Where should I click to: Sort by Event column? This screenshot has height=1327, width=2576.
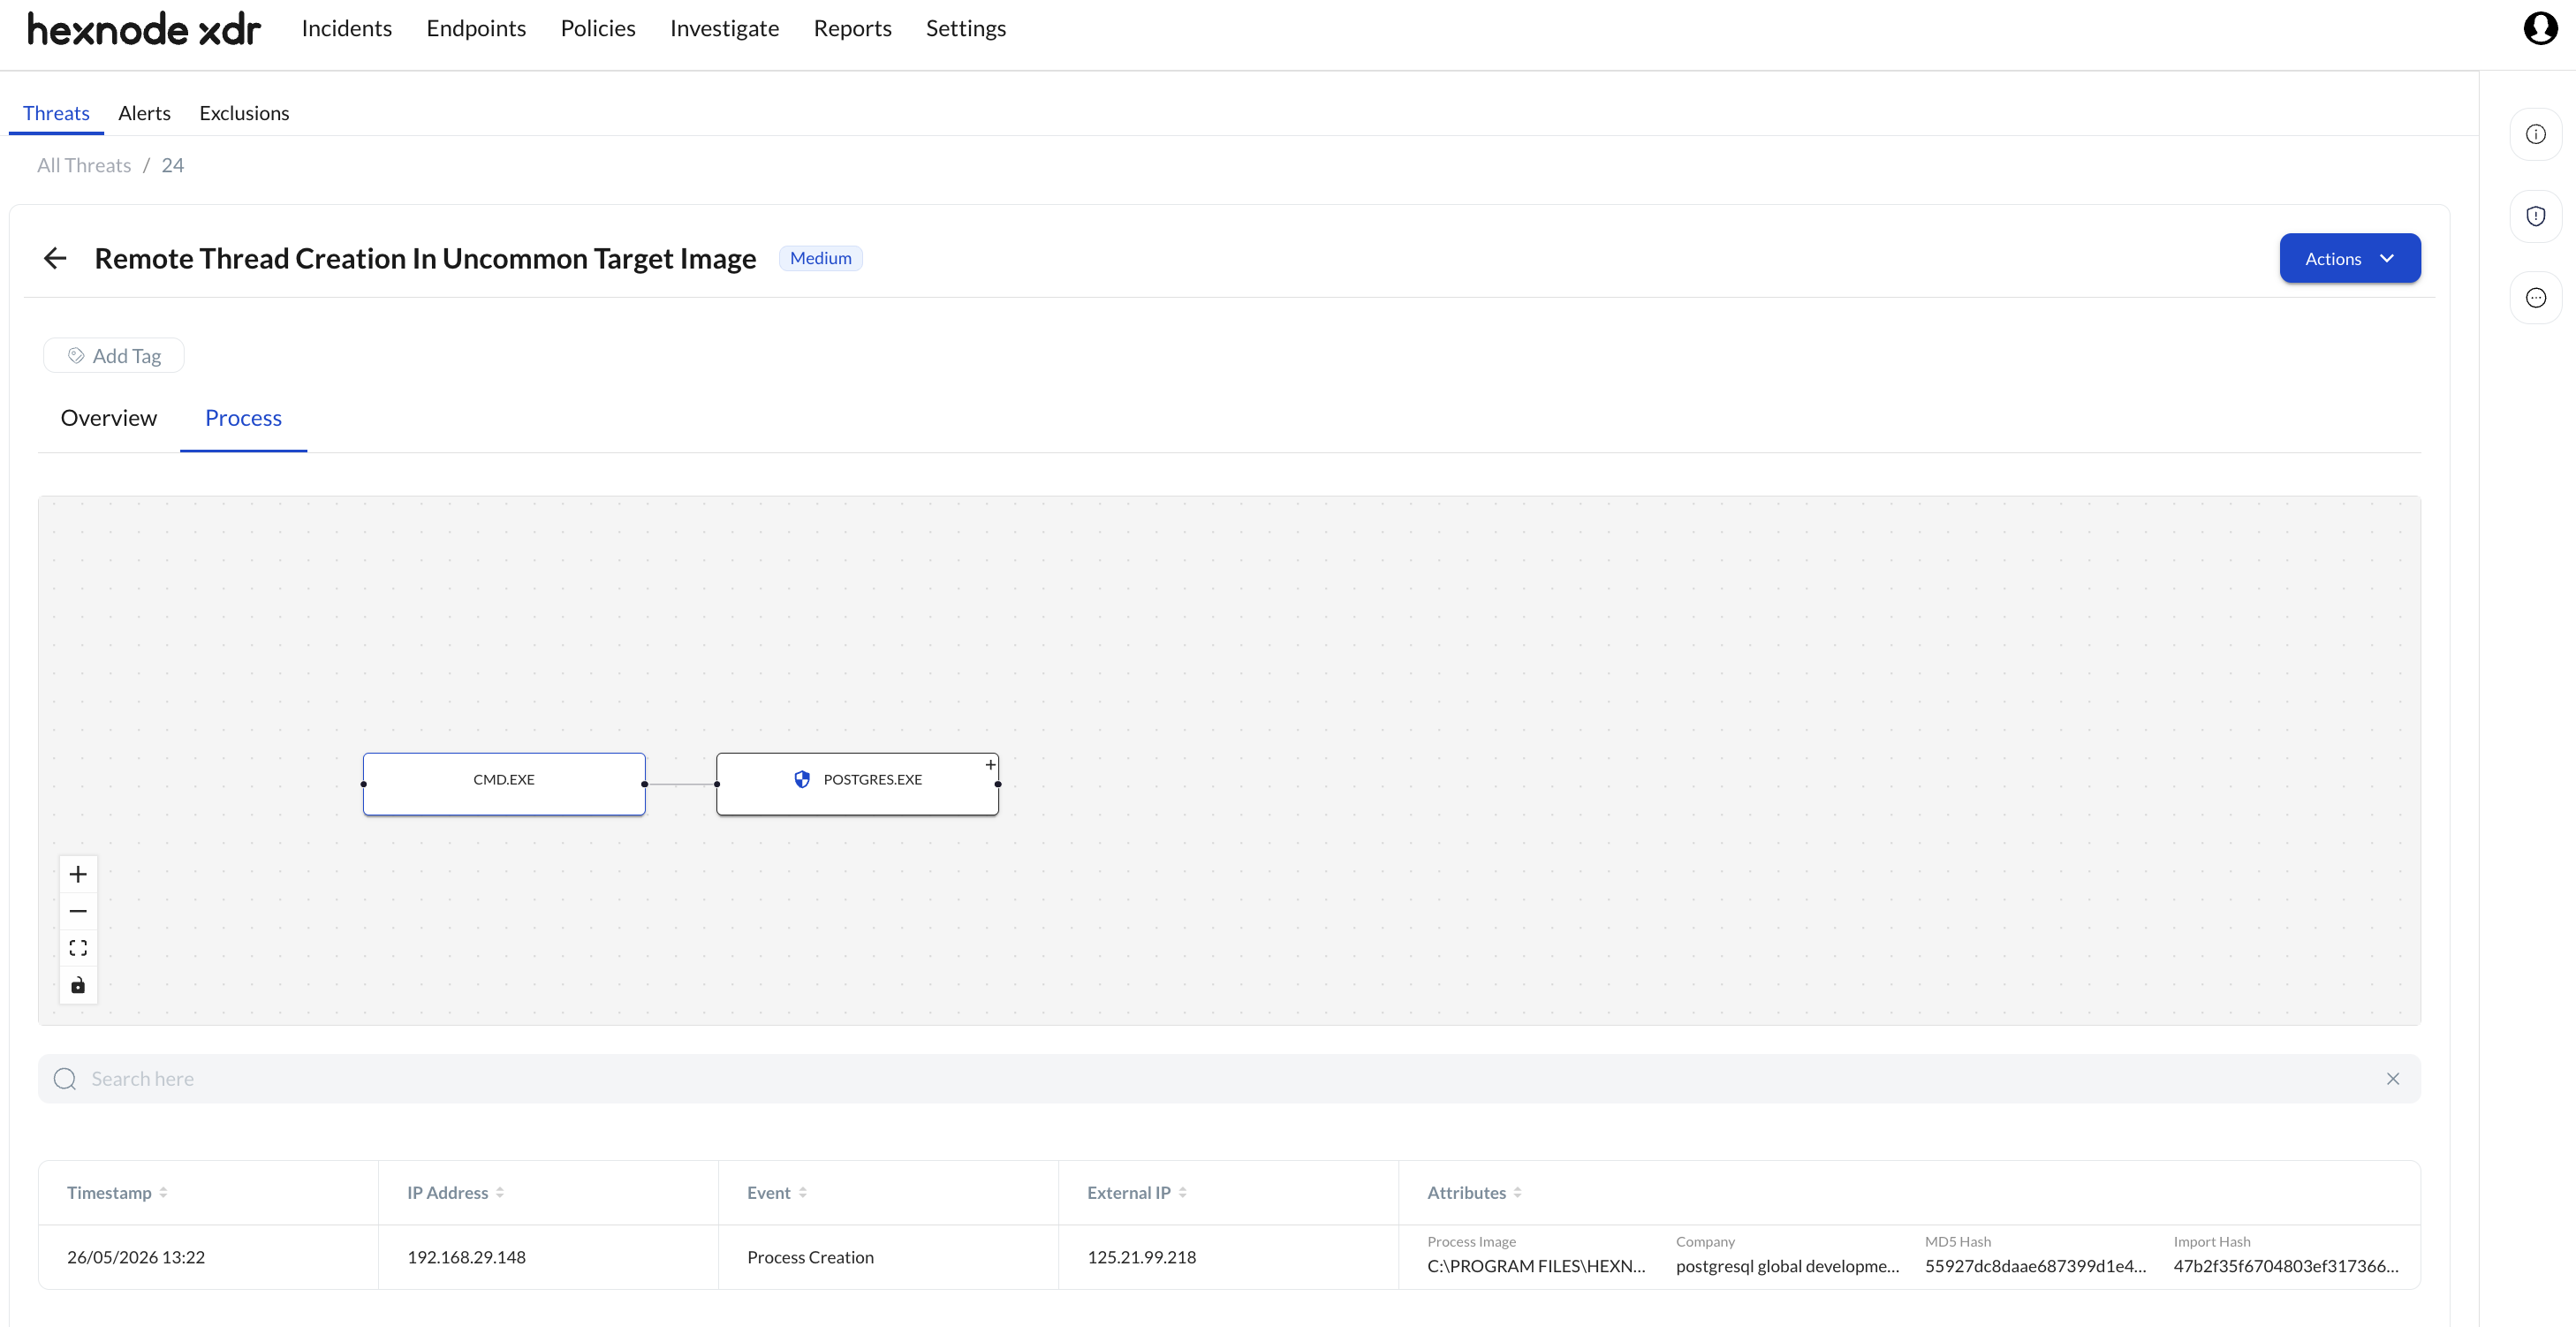(803, 1193)
